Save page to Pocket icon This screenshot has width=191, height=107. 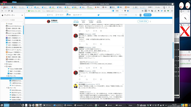pyautogui.click(x=125, y=11)
